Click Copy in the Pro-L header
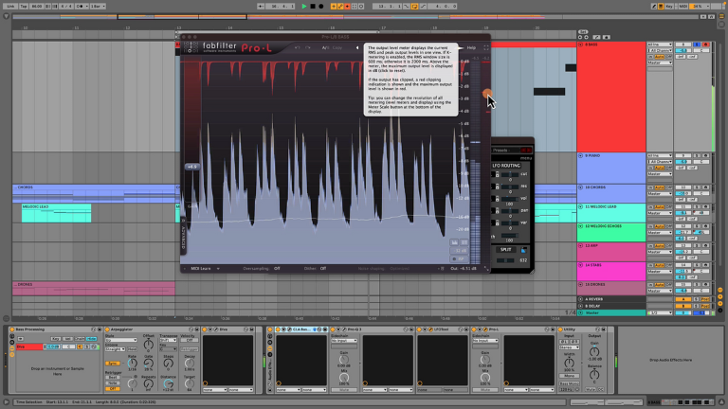Screen dimensions: 728x409 click(337, 47)
